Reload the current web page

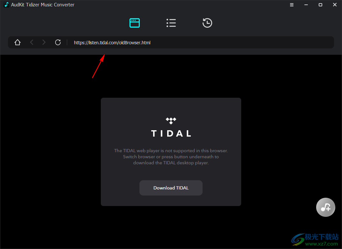(58, 42)
